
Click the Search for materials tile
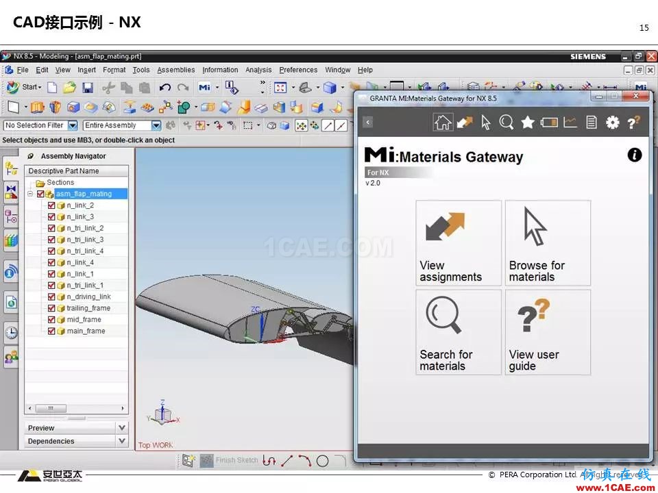point(459,332)
